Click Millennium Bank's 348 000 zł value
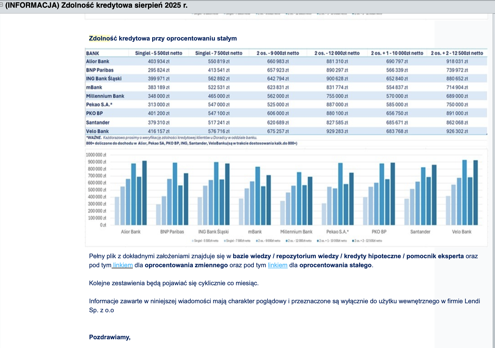This screenshot has width=495, height=348. pyautogui.click(x=159, y=96)
